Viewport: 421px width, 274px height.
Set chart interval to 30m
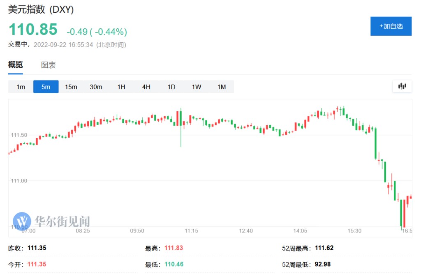(x=96, y=87)
